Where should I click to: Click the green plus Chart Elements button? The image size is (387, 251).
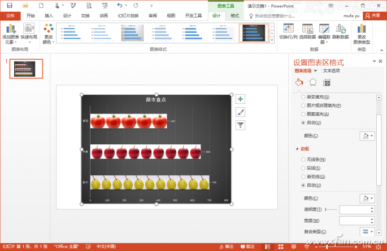point(241,99)
